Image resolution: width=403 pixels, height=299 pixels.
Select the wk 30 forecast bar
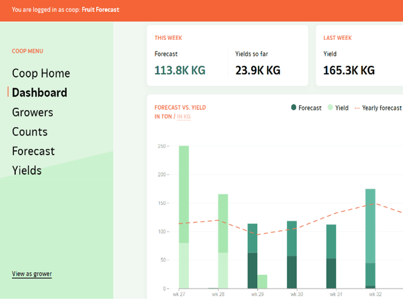[292, 255]
